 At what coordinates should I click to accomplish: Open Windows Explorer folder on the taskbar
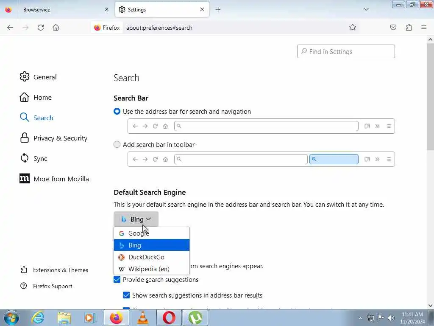click(x=64, y=318)
